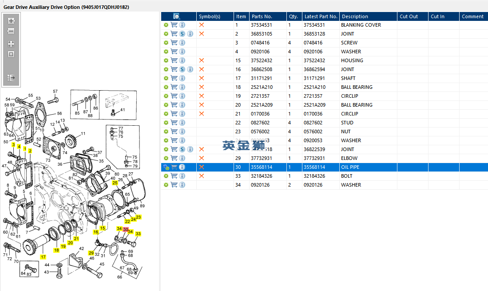Click callout 29 on the diagram
The width and height of the screenshot is (488, 291).
91,253
